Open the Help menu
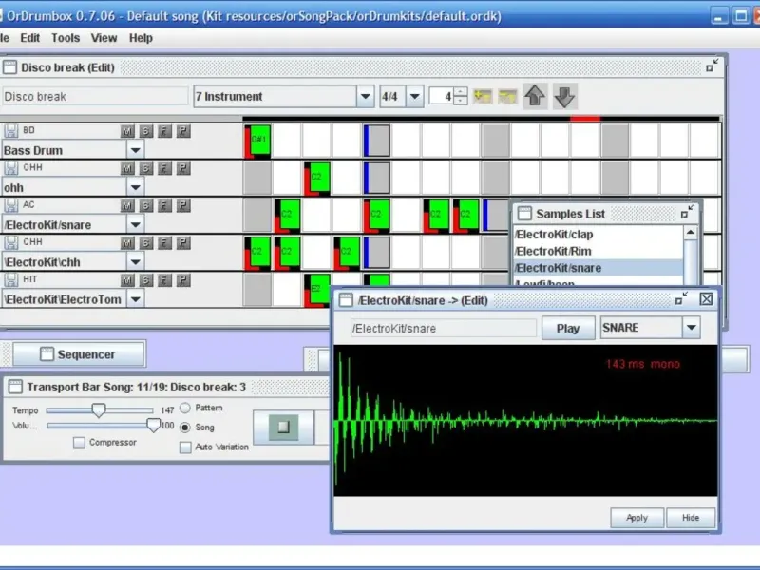This screenshot has width=760, height=570. click(141, 38)
